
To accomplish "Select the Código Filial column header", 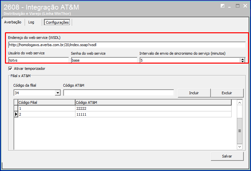I will (46, 102).
